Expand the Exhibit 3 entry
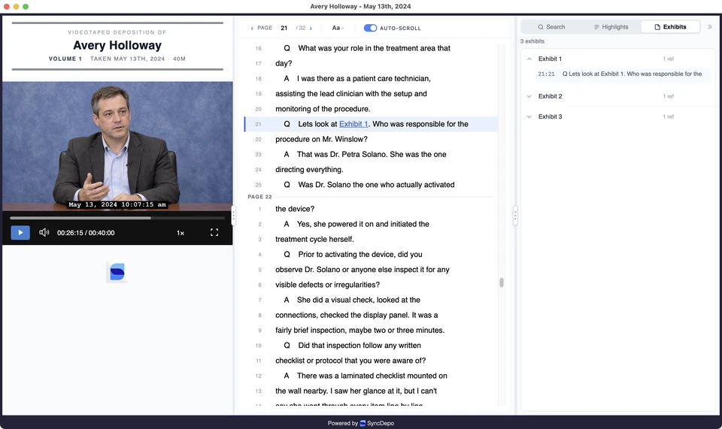Image resolution: width=722 pixels, height=429 pixels. pos(529,116)
